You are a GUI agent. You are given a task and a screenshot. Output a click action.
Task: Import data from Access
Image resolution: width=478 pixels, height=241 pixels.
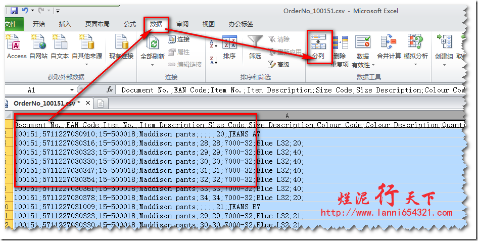point(17,46)
